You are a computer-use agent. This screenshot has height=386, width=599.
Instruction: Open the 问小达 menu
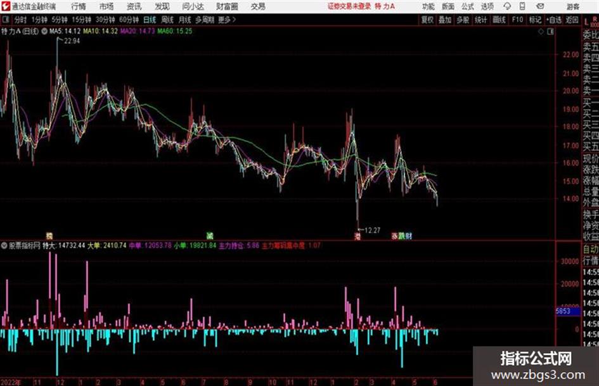pyautogui.click(x=193, y=6)
